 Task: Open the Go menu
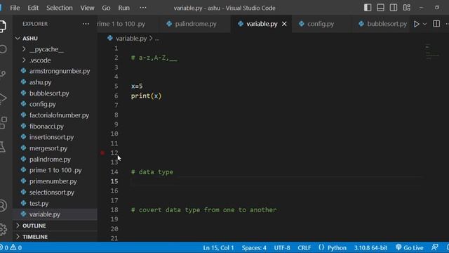click(106, 8)
